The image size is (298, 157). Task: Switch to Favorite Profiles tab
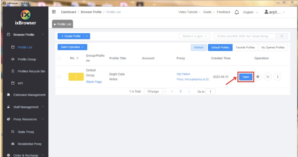pyautogui.click(x=245, y=47)
